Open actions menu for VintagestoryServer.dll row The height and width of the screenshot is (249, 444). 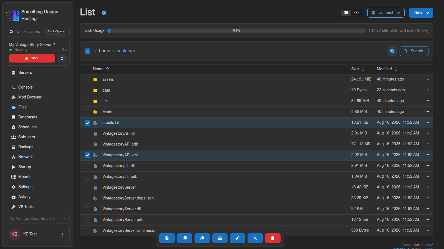427,209
